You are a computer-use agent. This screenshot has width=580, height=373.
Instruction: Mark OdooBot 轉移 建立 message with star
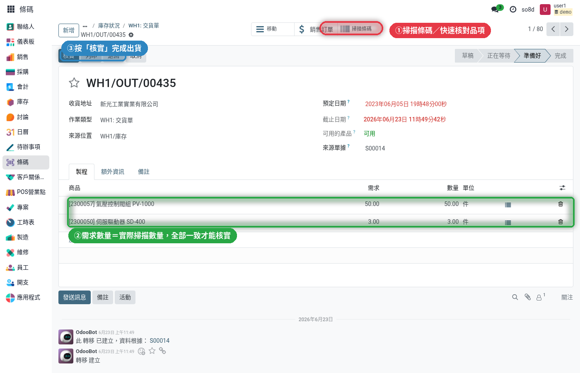pos(152,351)
